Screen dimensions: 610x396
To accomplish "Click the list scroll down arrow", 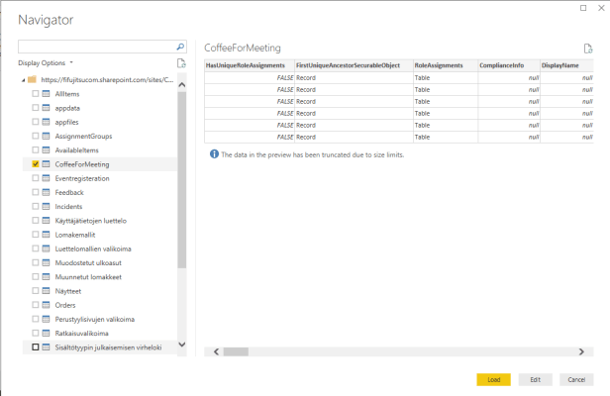I will click(181, 345).
